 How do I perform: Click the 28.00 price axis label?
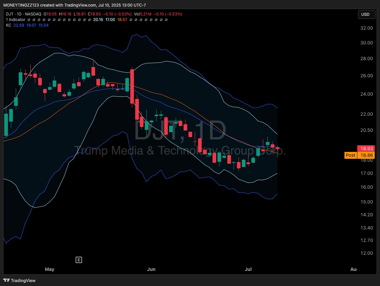tap(367, 59)
